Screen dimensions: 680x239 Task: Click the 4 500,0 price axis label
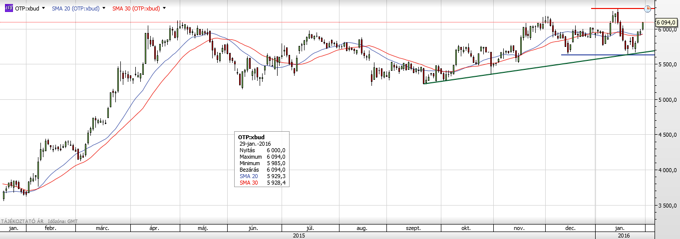pyautogui.click(x=668, y=135)
